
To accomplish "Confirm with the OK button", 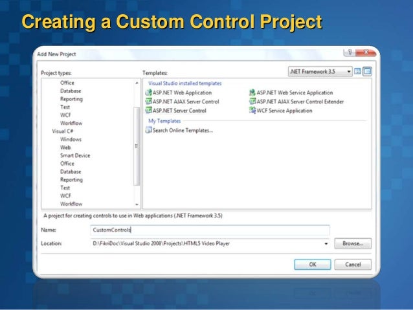I will coord(313,265).
